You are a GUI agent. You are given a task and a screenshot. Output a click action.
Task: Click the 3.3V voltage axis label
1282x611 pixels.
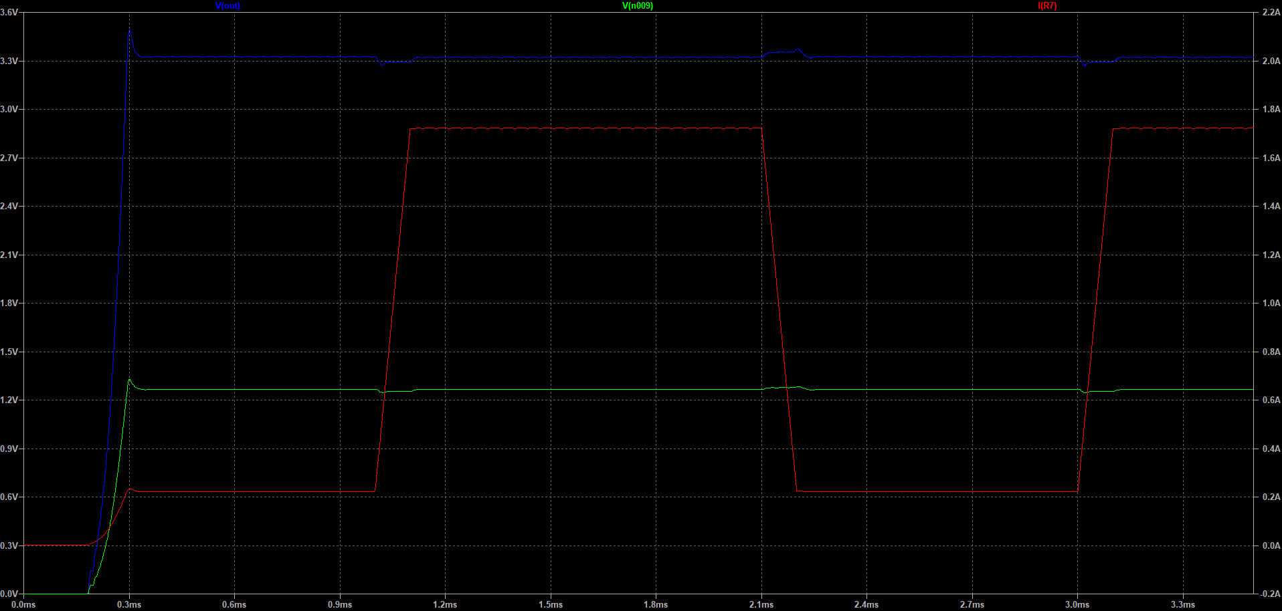[x=9, y=61]
